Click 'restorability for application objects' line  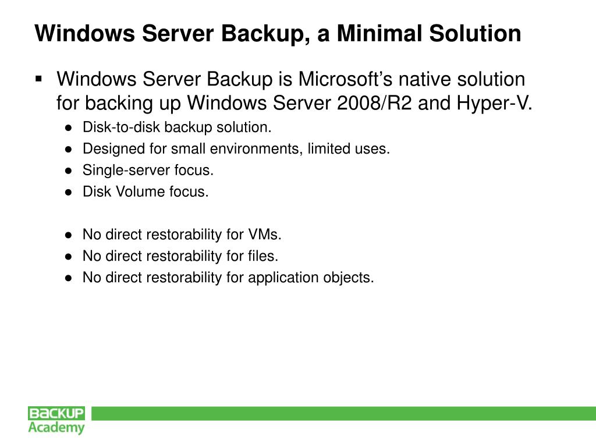(x=228, y=278)
